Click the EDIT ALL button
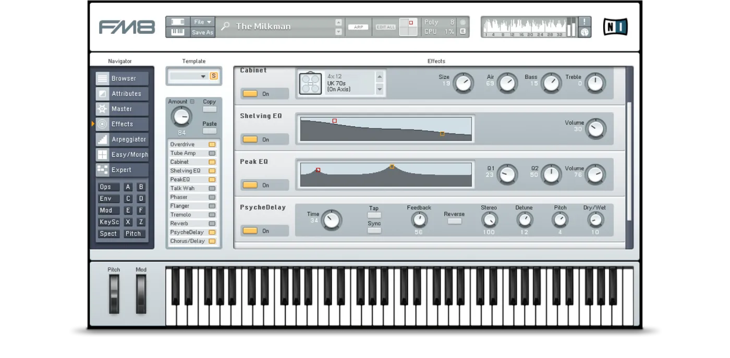The image size is (730, 358). tap(386, 27)
